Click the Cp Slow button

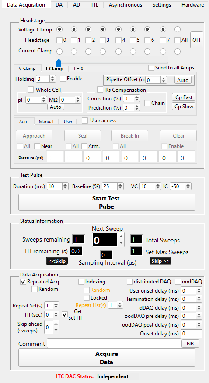point(184,107)
